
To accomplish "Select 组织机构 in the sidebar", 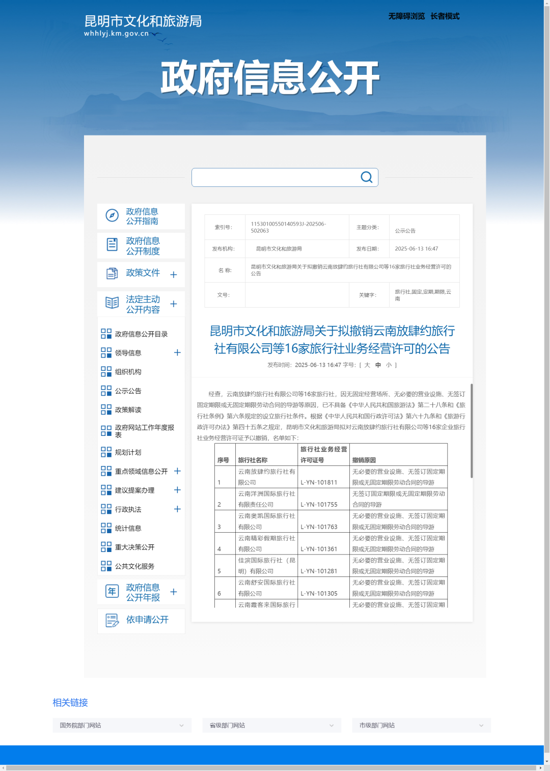I will 128,372.
